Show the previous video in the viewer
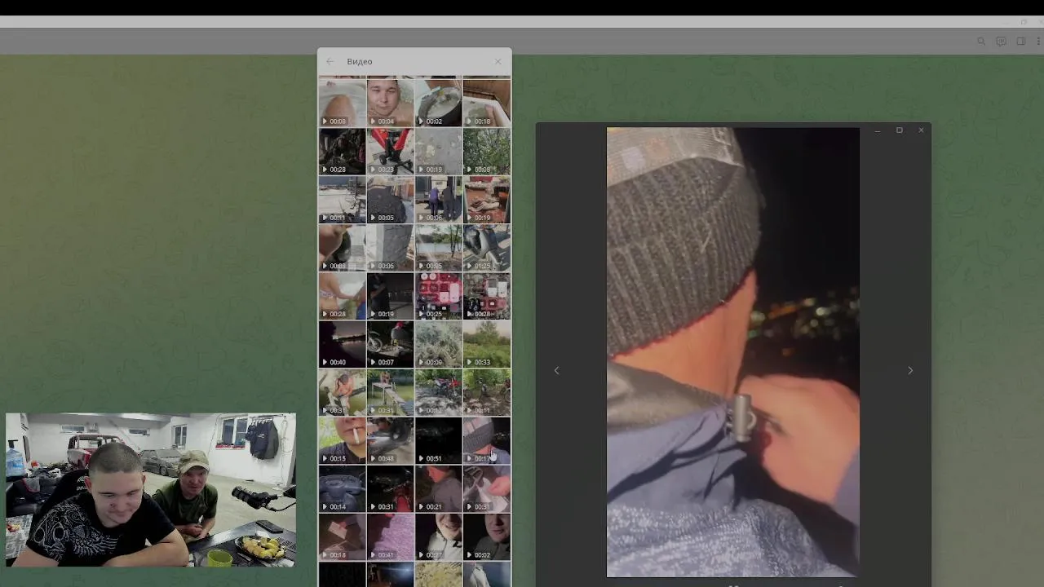This screenshot has width=1044, height=587. (557, 370)
